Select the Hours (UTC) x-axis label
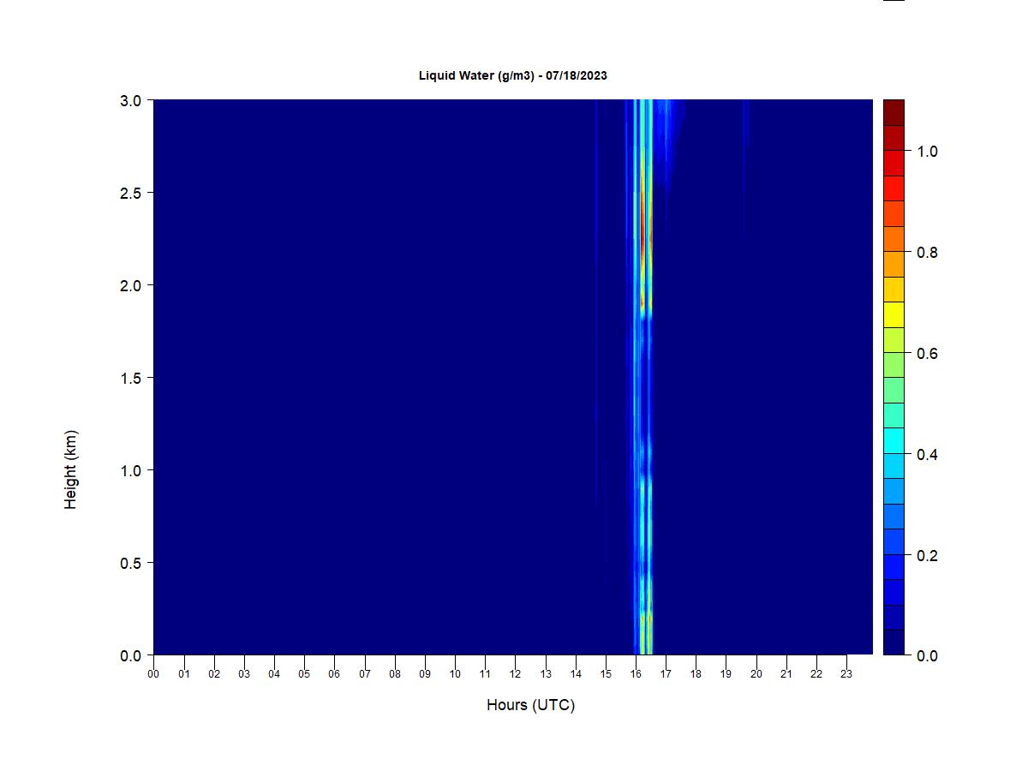Viewport: 1028px width, 771px height. coord(530,705)
